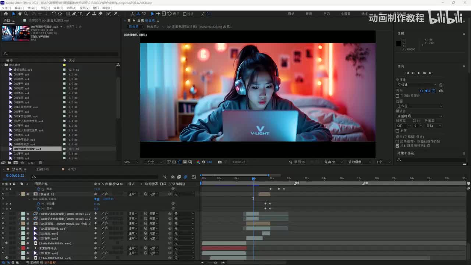This screenshot has width=471, height=265.
Task: Select the Puppet Pin tool
Action: [x=116, y=14]
